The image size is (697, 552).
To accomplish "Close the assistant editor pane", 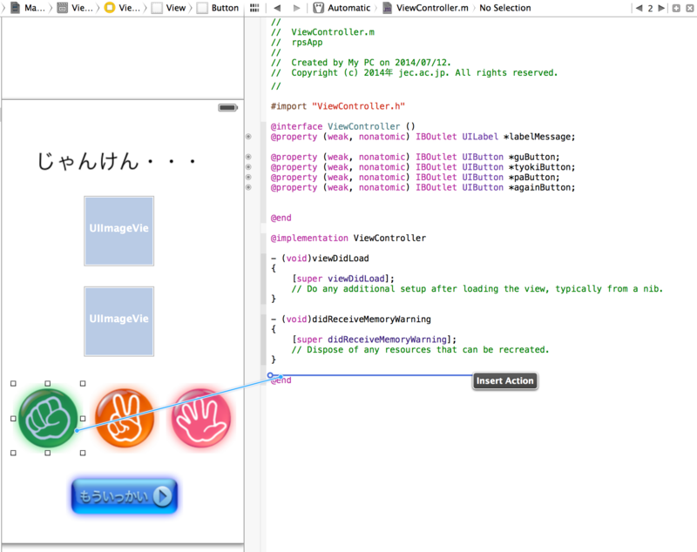I will [x=690, y=8].
